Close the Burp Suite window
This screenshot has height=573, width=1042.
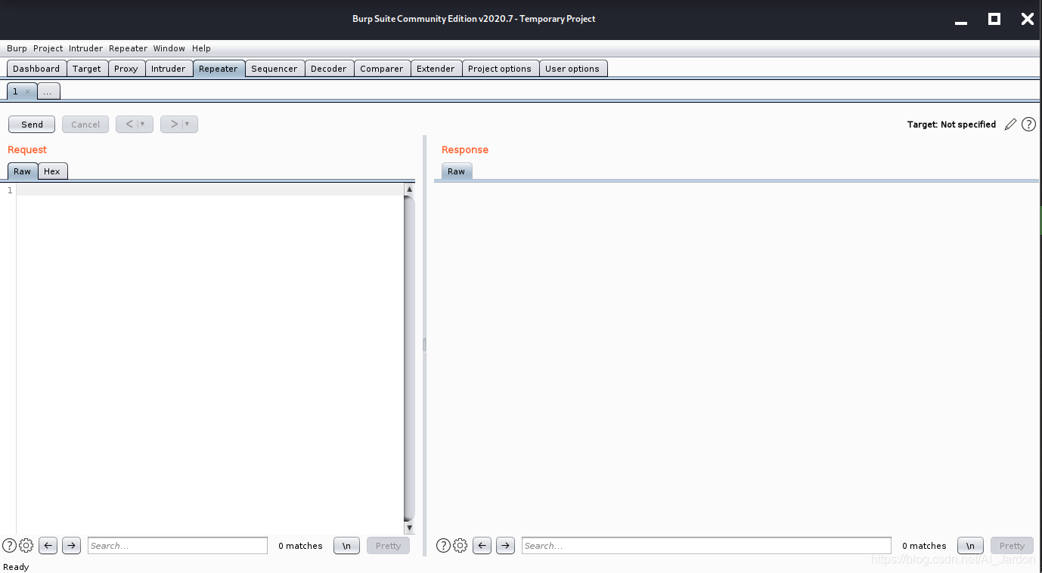pos(1027,19)
